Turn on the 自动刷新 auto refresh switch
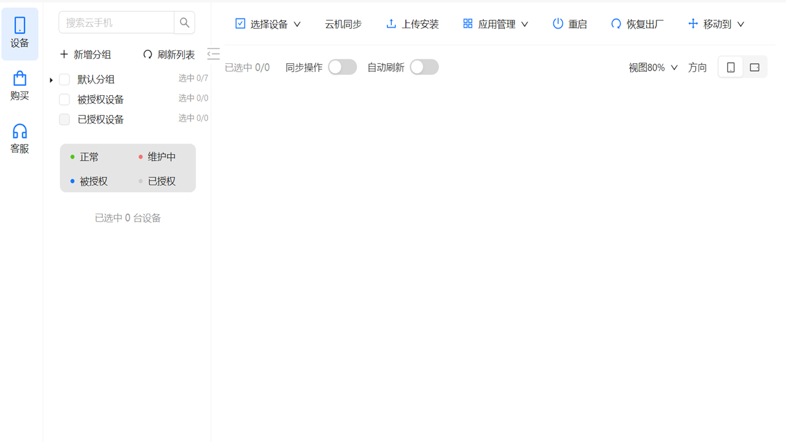786x442 pixels. [424, 67]
